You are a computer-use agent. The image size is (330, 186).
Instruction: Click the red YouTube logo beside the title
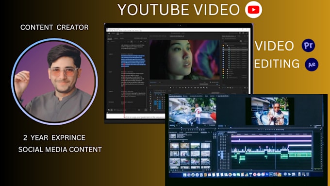(253, 10)
